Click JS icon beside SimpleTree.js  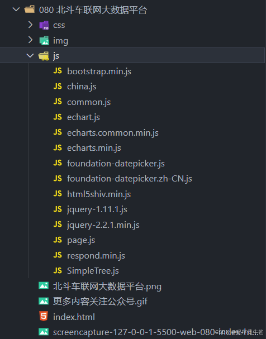pos(58,270)
